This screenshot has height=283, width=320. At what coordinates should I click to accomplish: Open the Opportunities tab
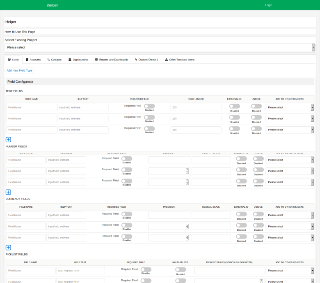pos(78,60)
